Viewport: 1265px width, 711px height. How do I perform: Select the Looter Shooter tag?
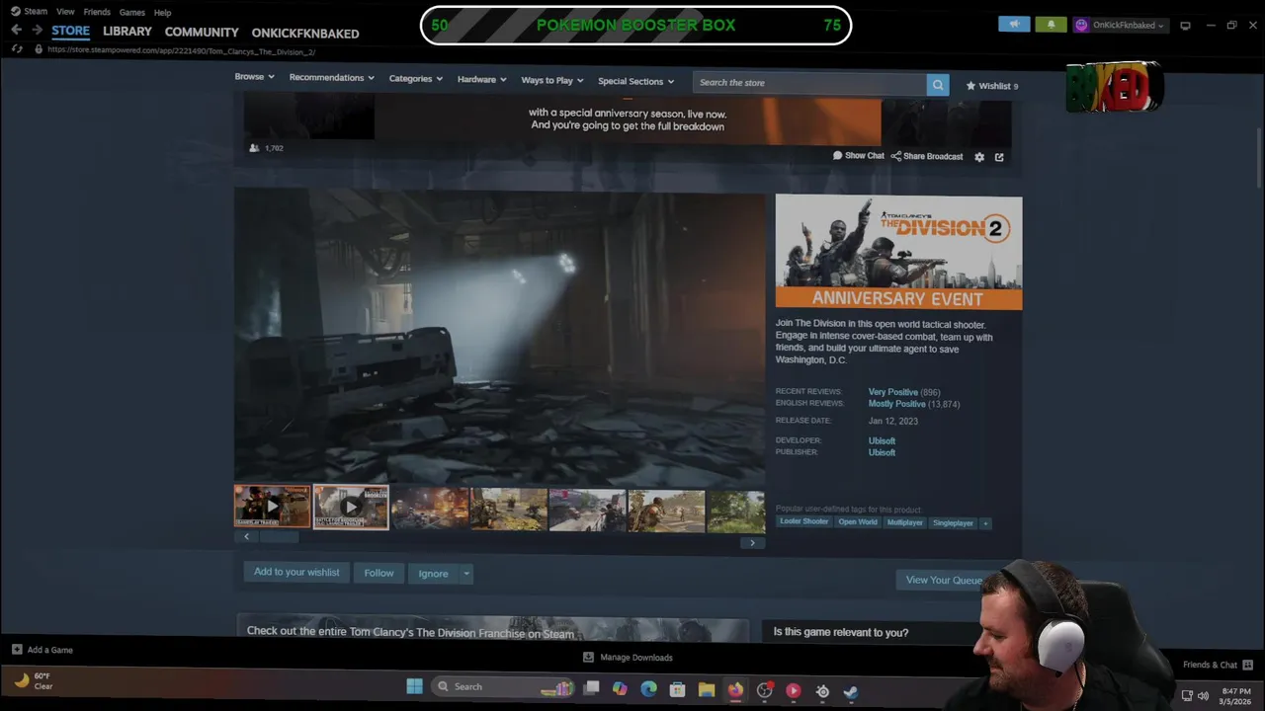point(803,522)
